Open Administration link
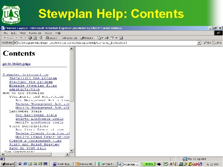 tap(24, 89)
